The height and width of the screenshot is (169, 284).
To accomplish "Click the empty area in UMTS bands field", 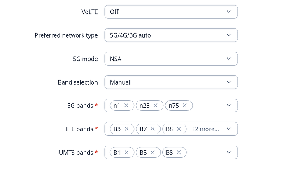I will pos(206,153).
